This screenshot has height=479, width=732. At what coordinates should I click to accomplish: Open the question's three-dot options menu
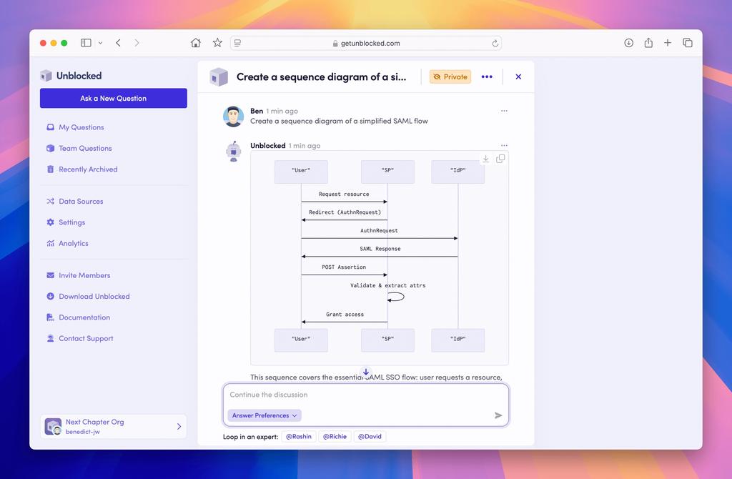tap(487, 76)
